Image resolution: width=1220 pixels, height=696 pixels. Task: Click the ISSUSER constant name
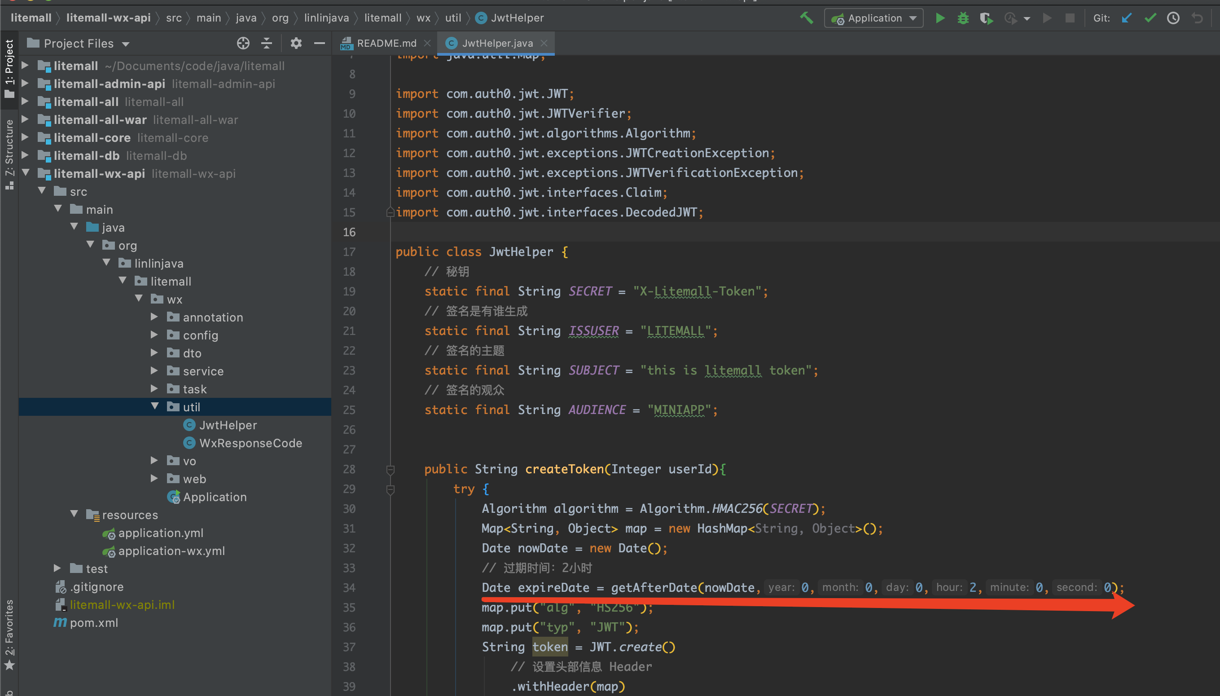[593, 331]
